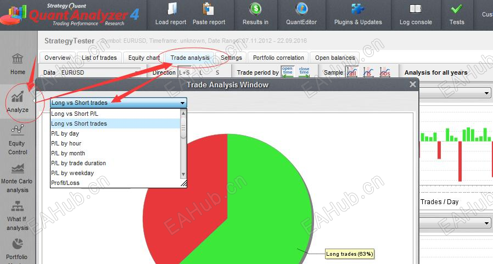Open Equity Control in the sidebar

pos(18,139)
